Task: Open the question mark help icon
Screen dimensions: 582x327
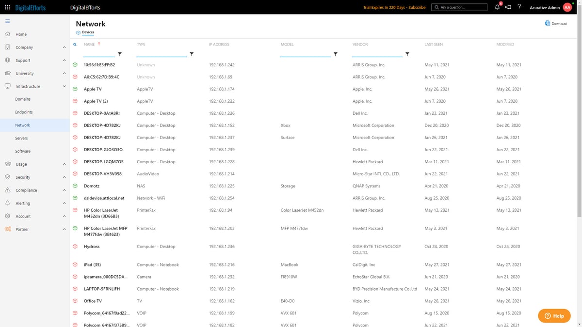Action: [519, 7]
